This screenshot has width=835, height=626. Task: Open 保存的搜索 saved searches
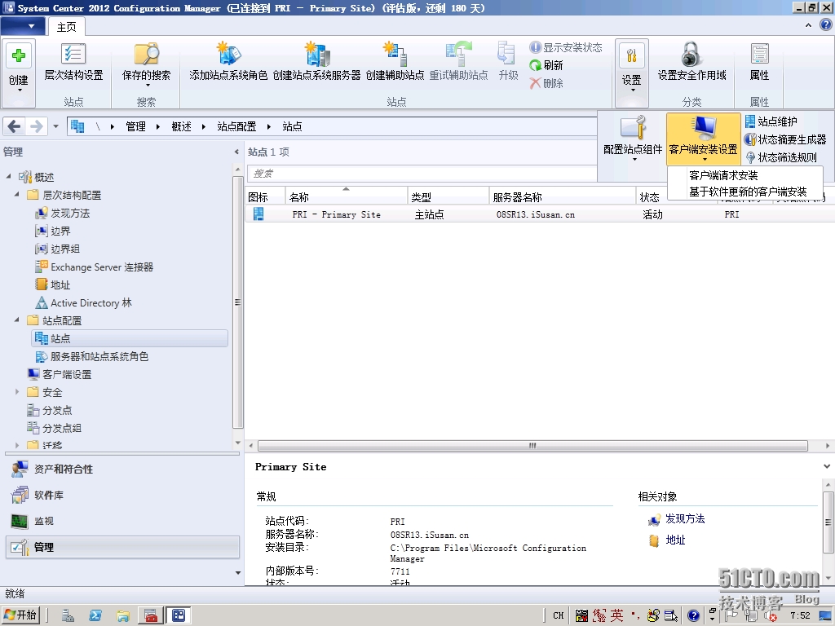click(x=147, y=64)
